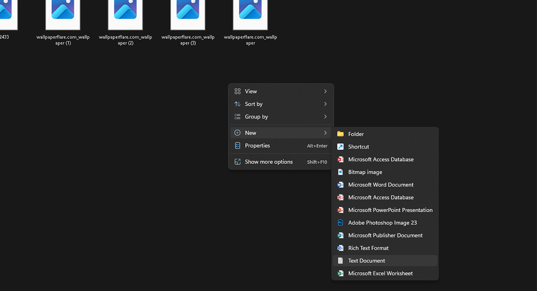
Task: Click the Shortcut arrow icon
Action: pos(340,147)
